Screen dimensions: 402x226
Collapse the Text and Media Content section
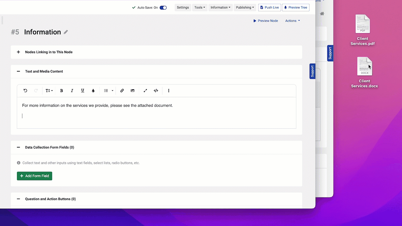(x=19, y=71)
